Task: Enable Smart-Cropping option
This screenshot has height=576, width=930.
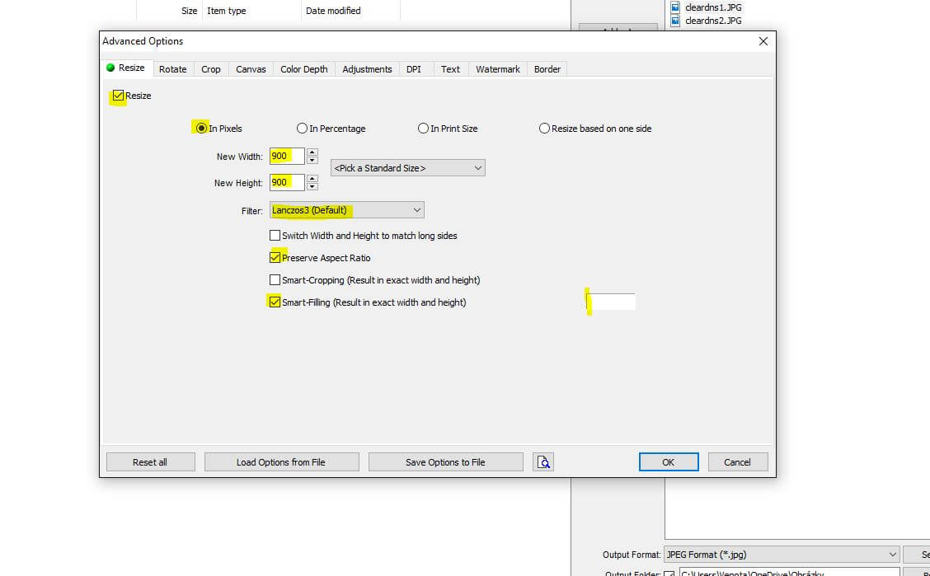Action: point(275,280)
